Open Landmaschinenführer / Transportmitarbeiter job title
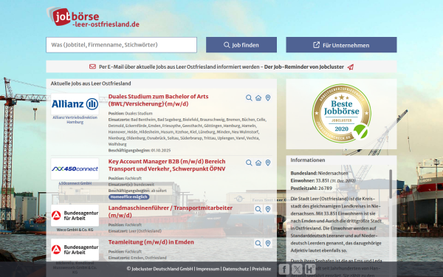The height and width of the screenshot is (277, 443). click(171, 211)
